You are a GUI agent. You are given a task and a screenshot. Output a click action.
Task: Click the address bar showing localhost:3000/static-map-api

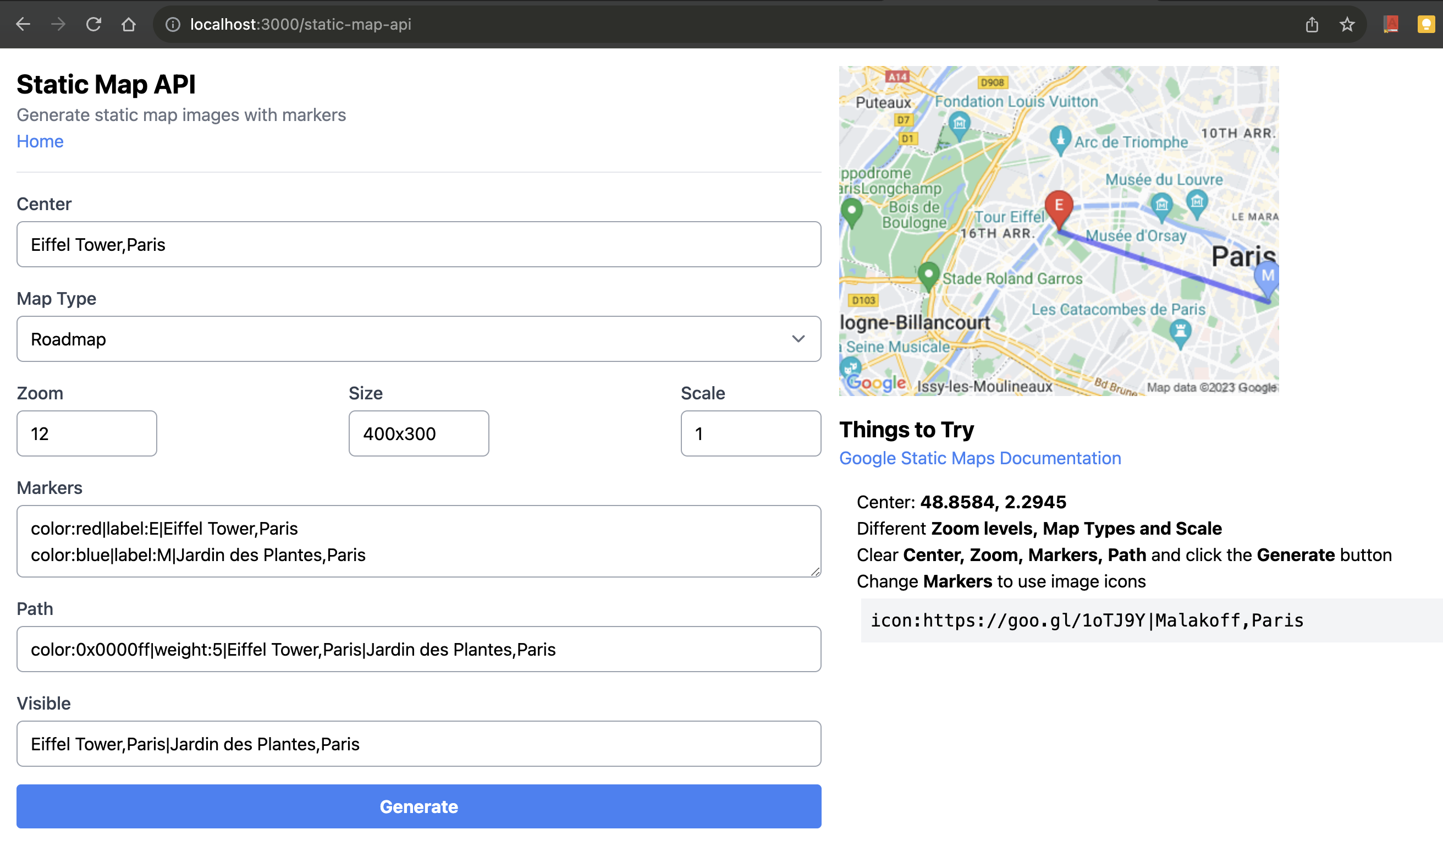[x=300, y=24]
